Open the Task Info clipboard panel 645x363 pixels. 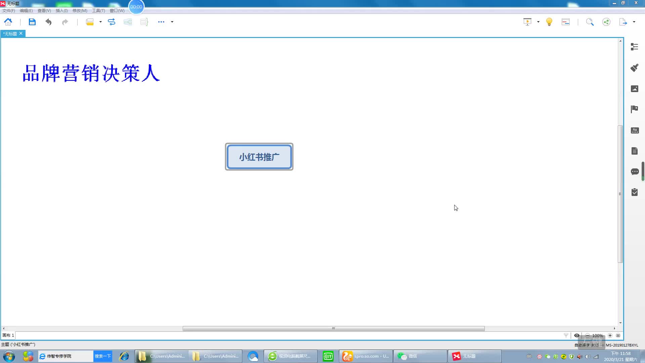point(635,192)
